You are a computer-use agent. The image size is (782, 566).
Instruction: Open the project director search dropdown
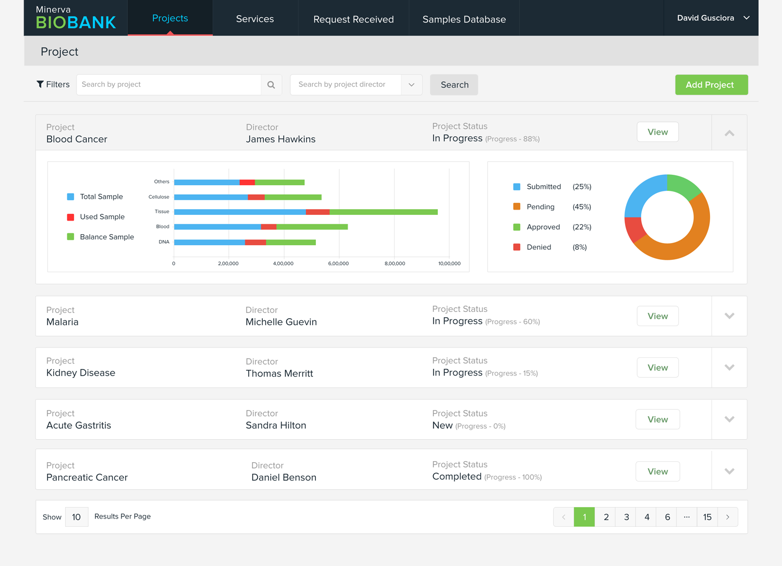[411, 85]
